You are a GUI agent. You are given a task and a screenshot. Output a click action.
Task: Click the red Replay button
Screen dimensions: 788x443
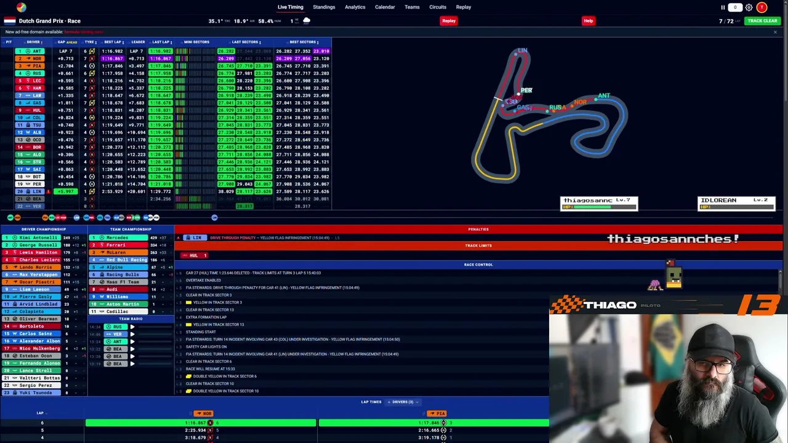[x=449, y=21]
